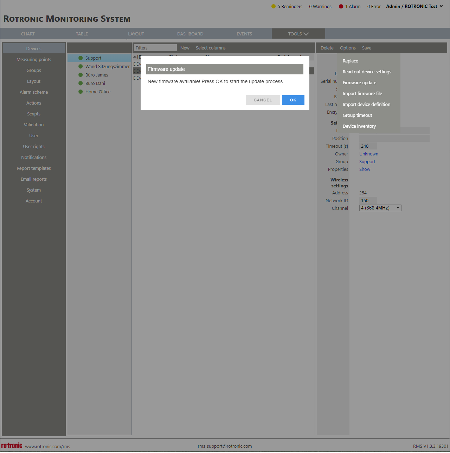Open Select columns
Image resolution: width=450 pixels, height=453 pixels.
[211, 48]
